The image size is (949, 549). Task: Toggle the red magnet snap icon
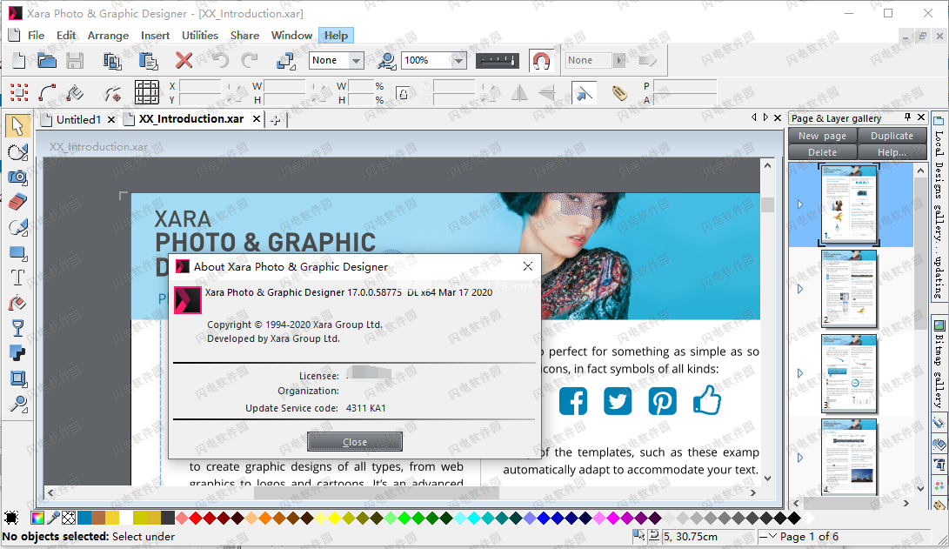[541, 61]
